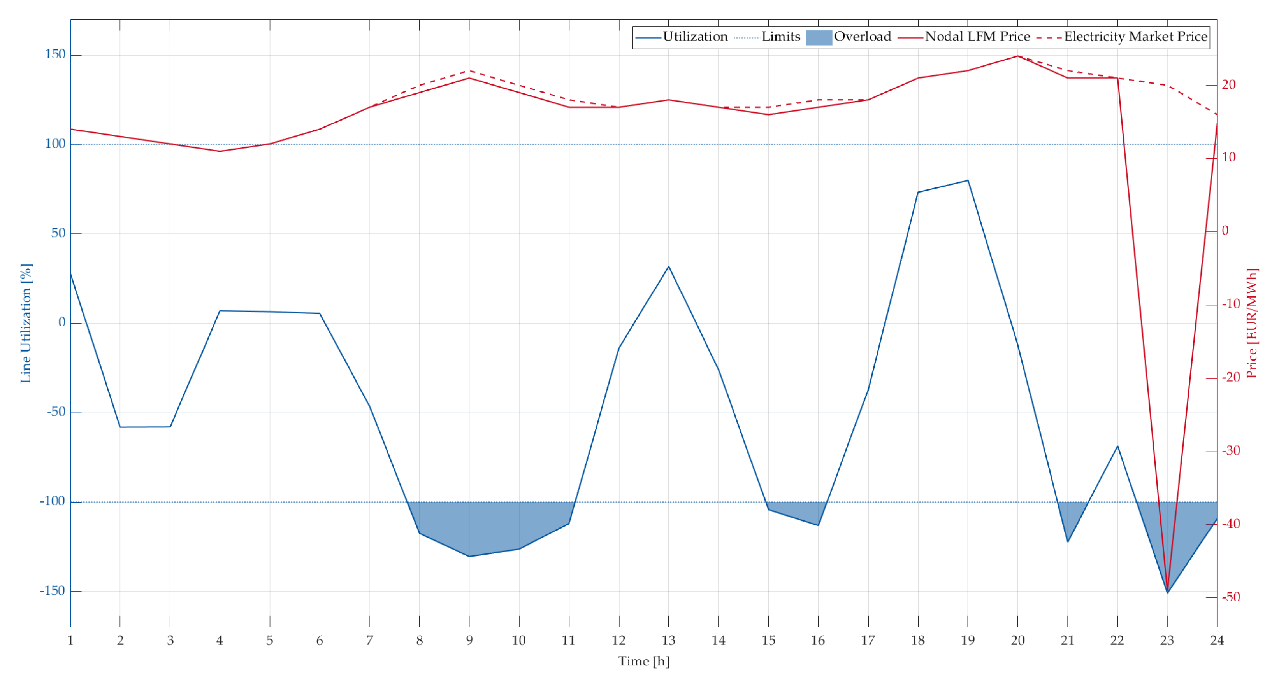Click the shaded overload area near hour 9
Image resolution: width=1272 pixels, height=683 pixels.
click(x=469, y=528)
